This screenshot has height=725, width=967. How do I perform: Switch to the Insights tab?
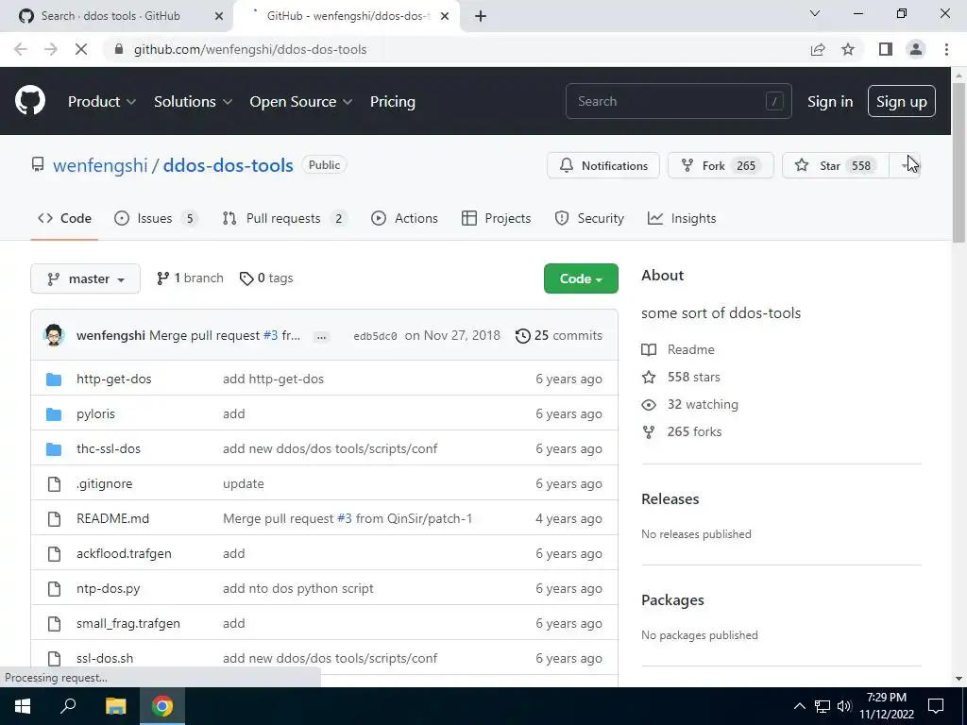[682, 218]
